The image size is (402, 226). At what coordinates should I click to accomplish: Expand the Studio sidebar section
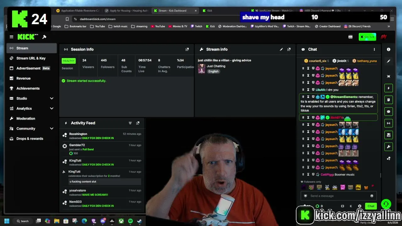coord(52,99)
